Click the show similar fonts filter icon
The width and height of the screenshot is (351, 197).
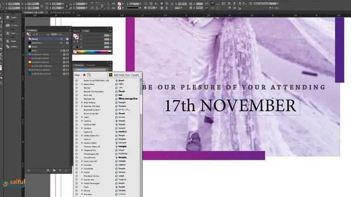click(89, 75)
